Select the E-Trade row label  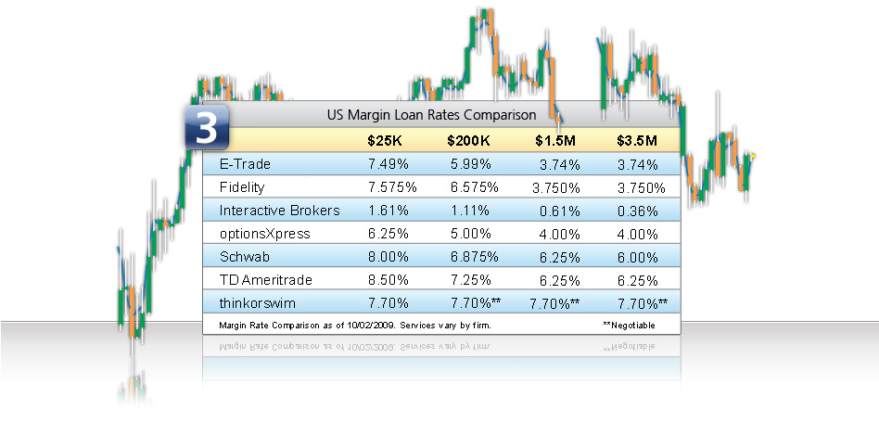(245, 164)
